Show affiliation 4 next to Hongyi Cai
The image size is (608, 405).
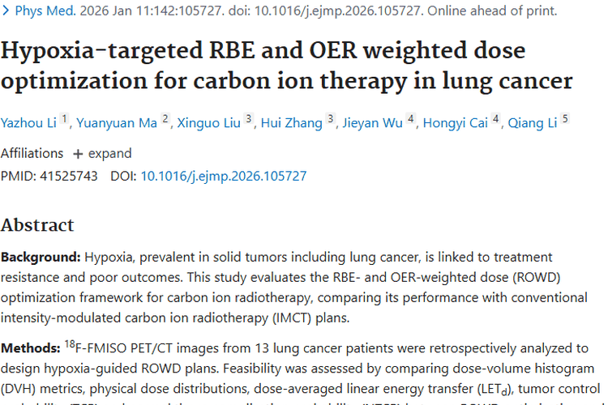[495, 119]
